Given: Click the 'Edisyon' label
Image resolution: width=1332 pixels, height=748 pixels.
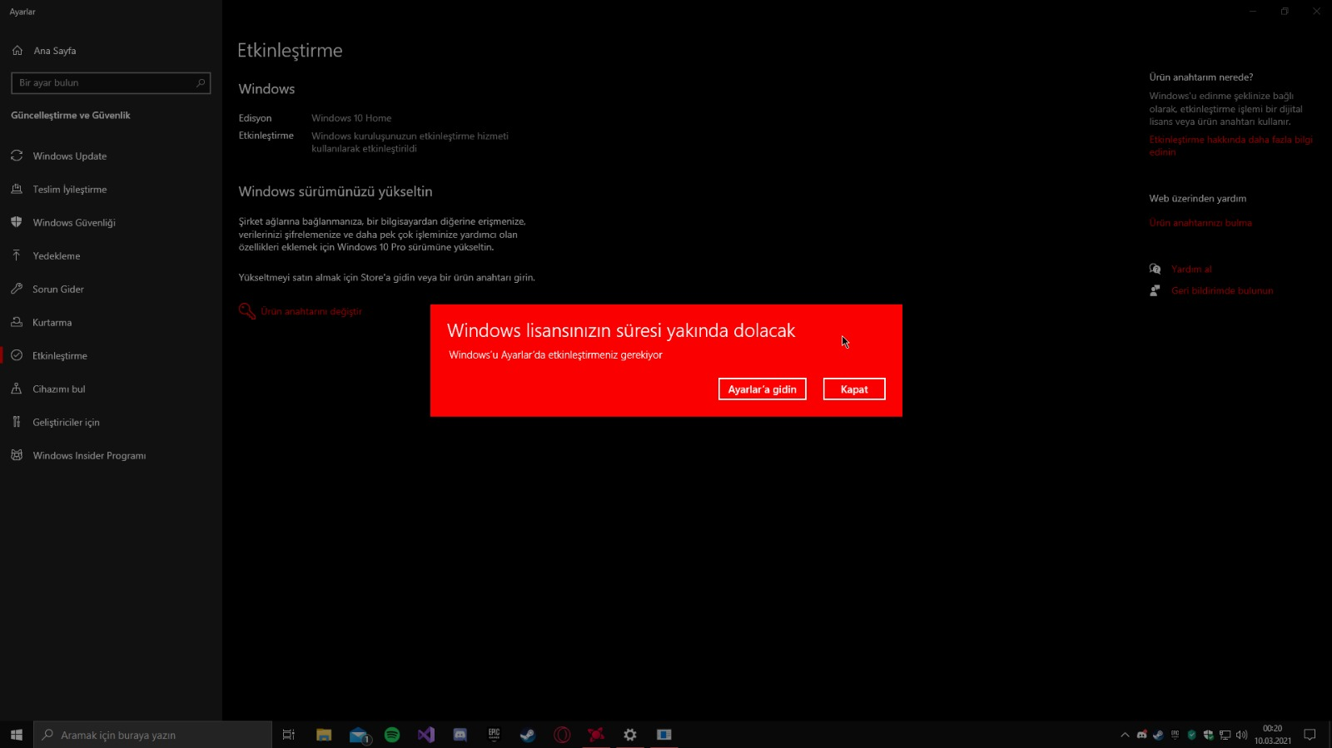Looking at the screenshot, I should (256, 118).
